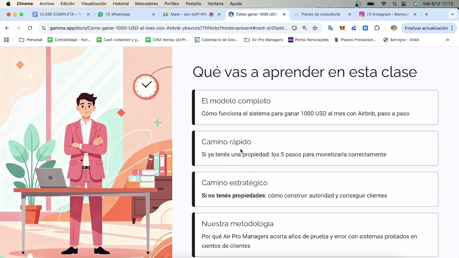Open the Portal Renovações bookmark
The image size is (459, 258).
click(x=308, y=40)
